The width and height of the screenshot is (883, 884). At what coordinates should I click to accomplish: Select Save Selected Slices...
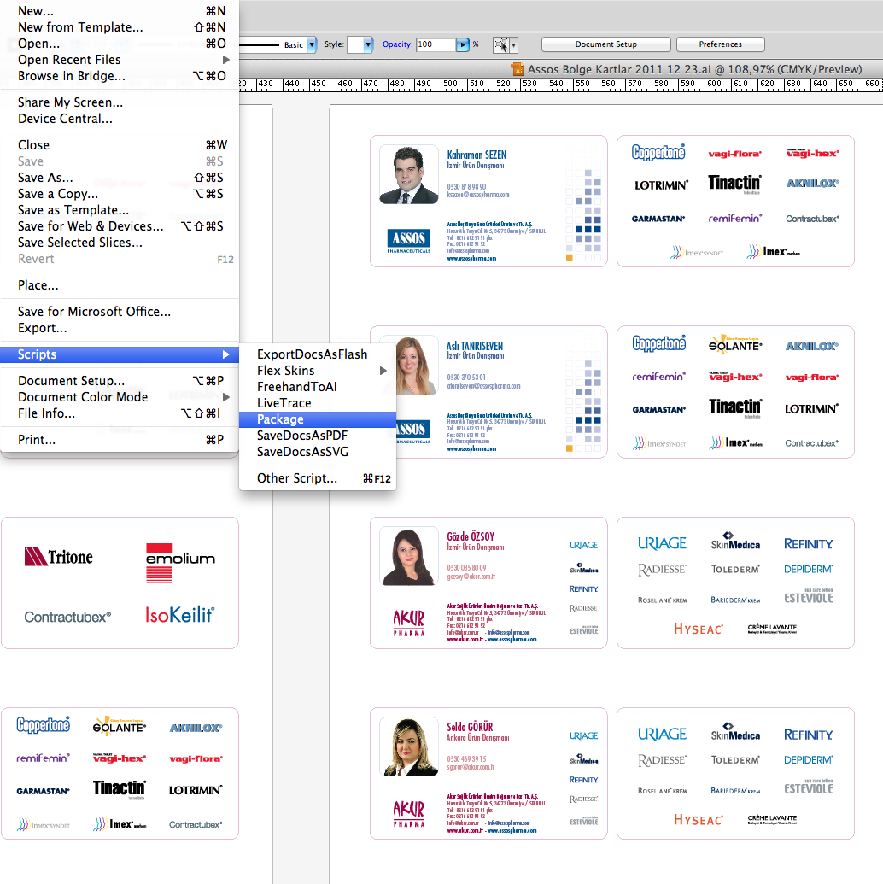tap(120, 243)
